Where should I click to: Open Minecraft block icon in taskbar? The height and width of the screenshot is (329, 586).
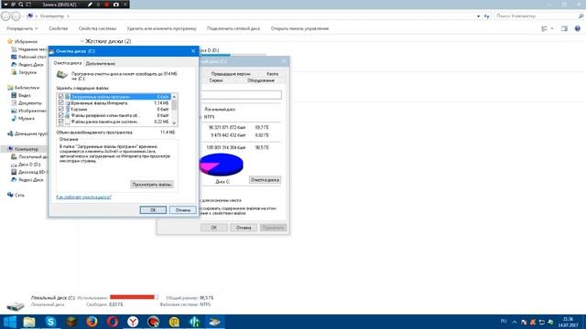(x=71, y=322)
